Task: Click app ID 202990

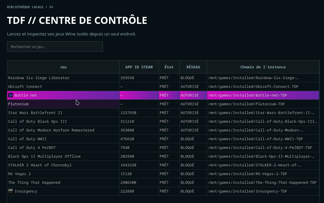Action: (127, 156)
